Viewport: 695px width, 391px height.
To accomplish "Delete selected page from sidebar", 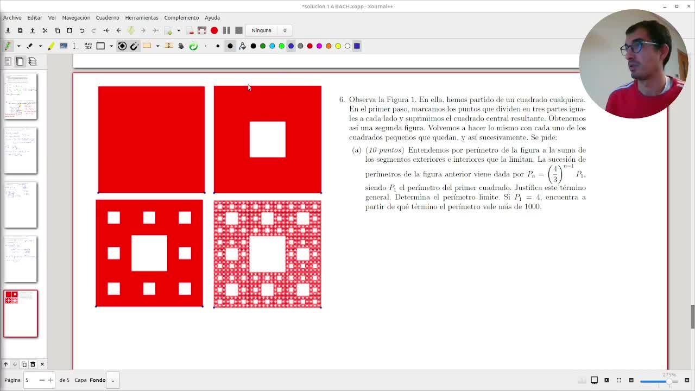I will pyautogui.click(x=33, y=364).
